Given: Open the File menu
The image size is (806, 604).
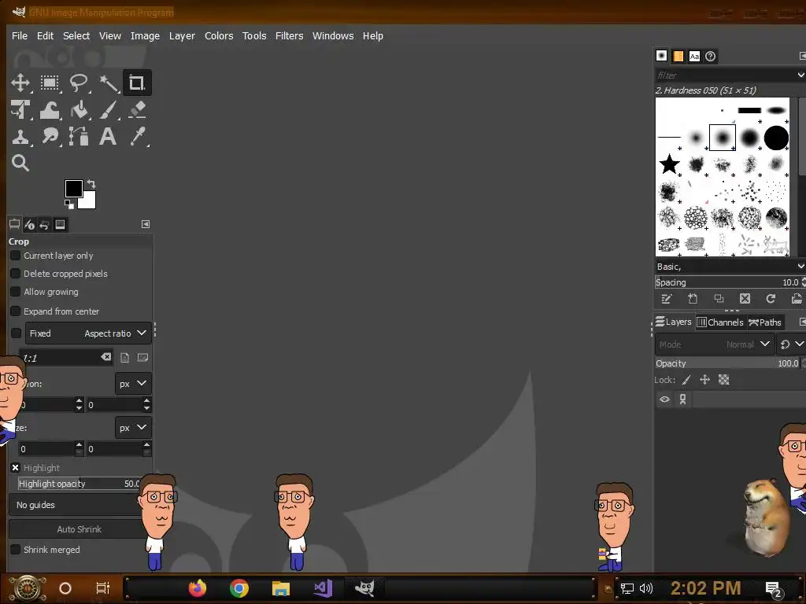Looking at the screenshot, I should pyautogui.click(x=20, y=36).
